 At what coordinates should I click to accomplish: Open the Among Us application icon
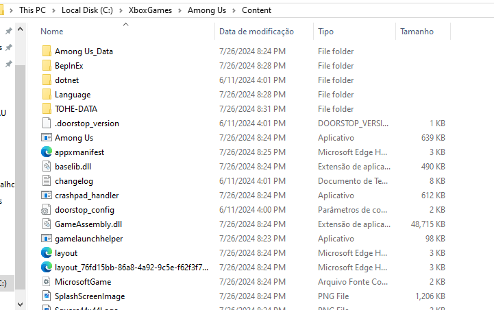[x=46, y=138]
